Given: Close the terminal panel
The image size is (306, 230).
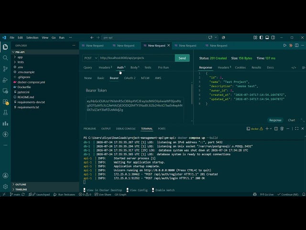Looking at the screenshot, I should click(x=303, y=128).
